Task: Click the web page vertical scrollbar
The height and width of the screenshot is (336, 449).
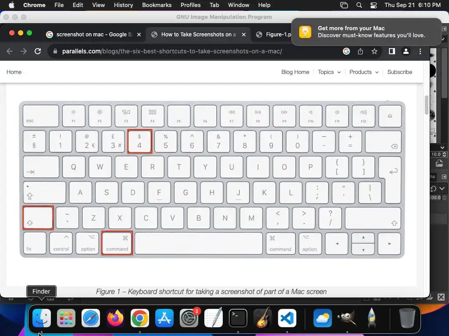Action: click(426, 105)
